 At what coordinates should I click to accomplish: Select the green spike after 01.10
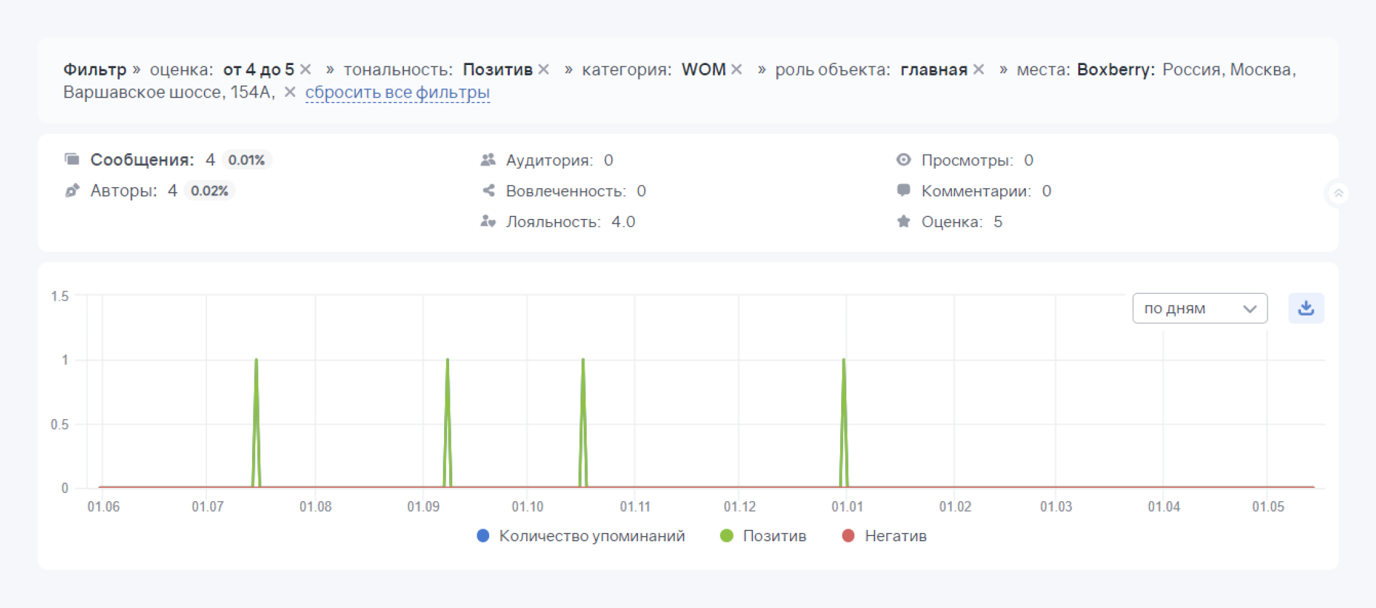583,422
